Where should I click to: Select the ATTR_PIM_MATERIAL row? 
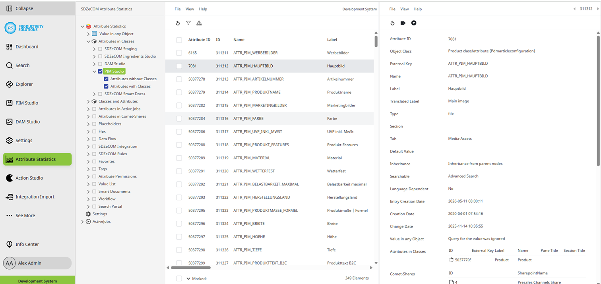pos(269,158)
